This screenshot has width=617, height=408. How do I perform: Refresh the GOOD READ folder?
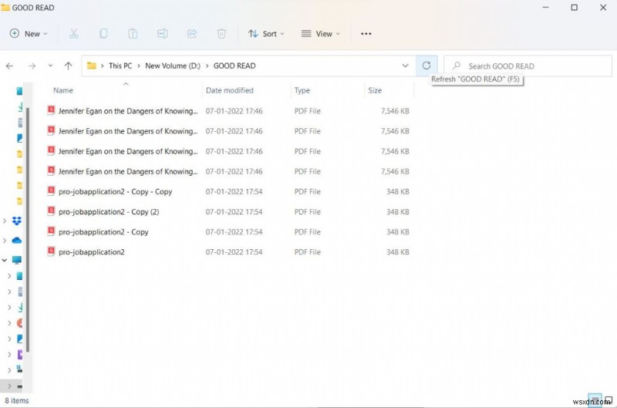coord(427,66)
